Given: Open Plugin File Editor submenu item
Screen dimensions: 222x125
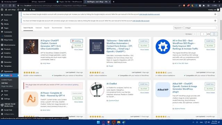Looking at the screenshot, I should pos(7,86).
